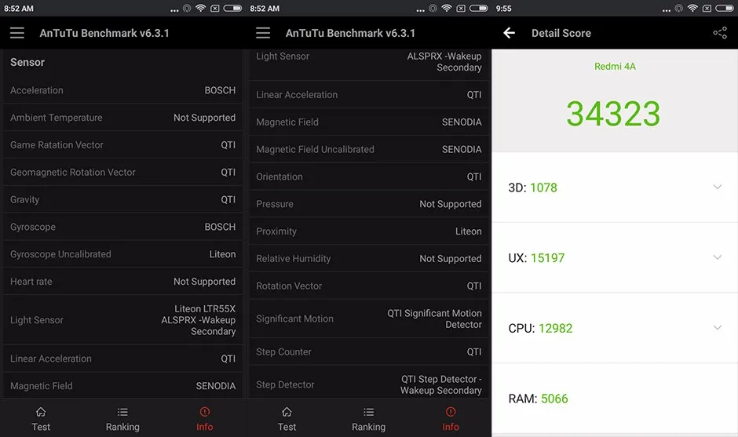Select Heart rate row
This screenshot has height=437, width=738.
122,282
